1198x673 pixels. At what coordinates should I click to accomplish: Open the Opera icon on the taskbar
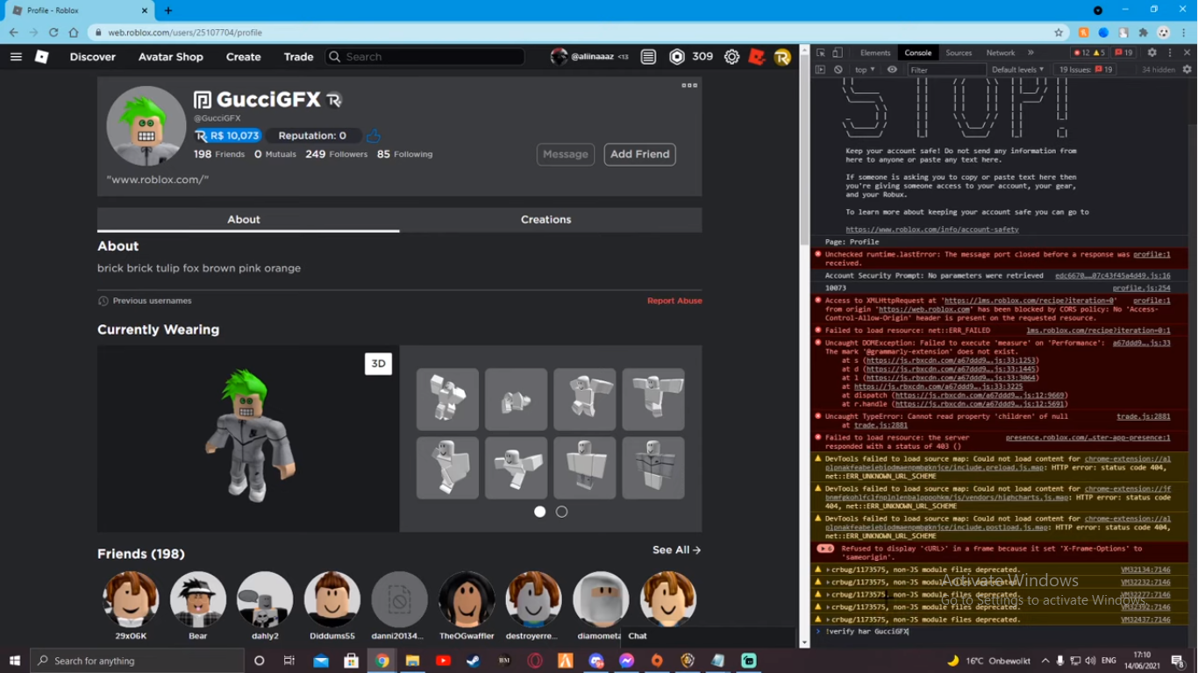pyautogui.click(x=535, y=661)
